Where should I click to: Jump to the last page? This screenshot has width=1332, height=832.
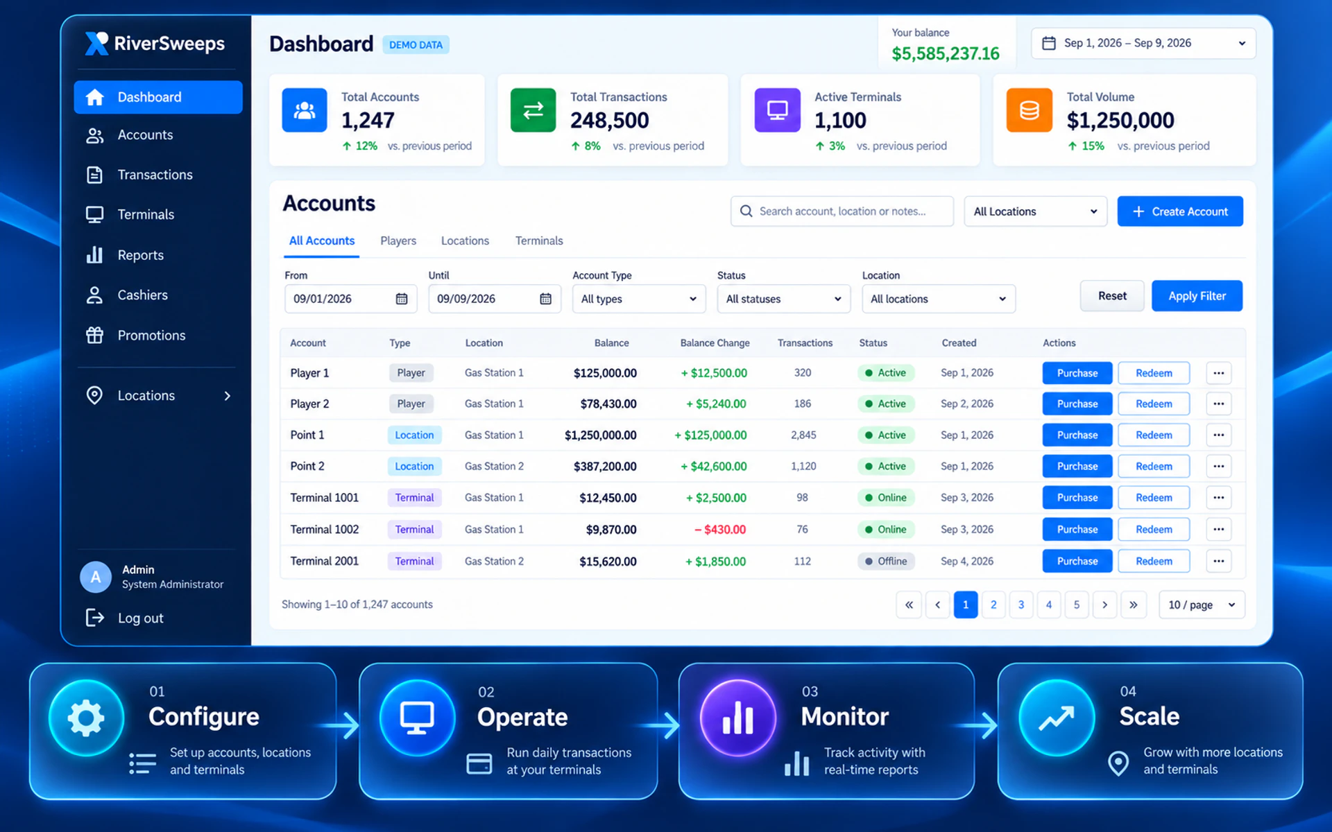click(x=1133, y=605)
